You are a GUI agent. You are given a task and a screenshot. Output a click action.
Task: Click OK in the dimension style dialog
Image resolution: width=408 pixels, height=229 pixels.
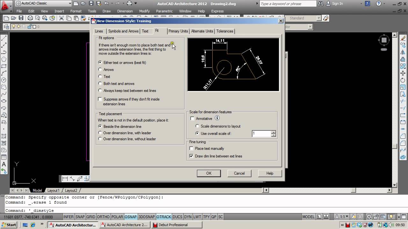click(x=209, y=173)
